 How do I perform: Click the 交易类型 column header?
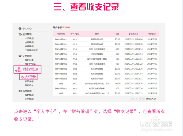[61, 34]
